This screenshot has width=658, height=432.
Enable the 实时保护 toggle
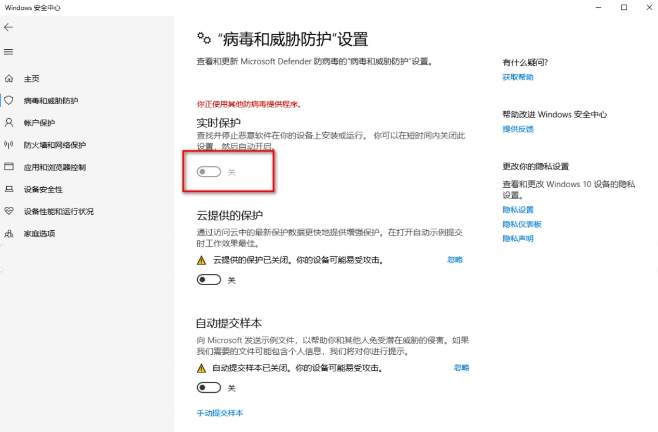click(209, 171)
